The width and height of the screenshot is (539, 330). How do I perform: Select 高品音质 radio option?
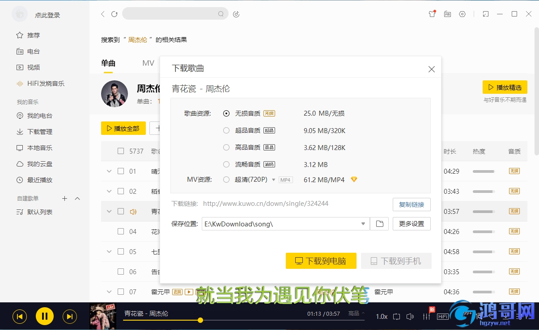point(226,147)
